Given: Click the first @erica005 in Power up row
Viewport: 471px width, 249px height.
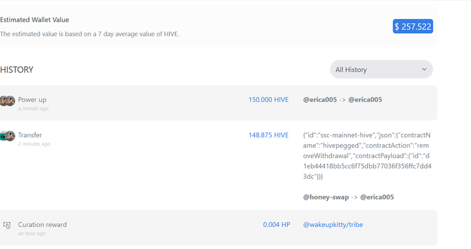Looking at the screenshot, I should [x=320, y=100].
